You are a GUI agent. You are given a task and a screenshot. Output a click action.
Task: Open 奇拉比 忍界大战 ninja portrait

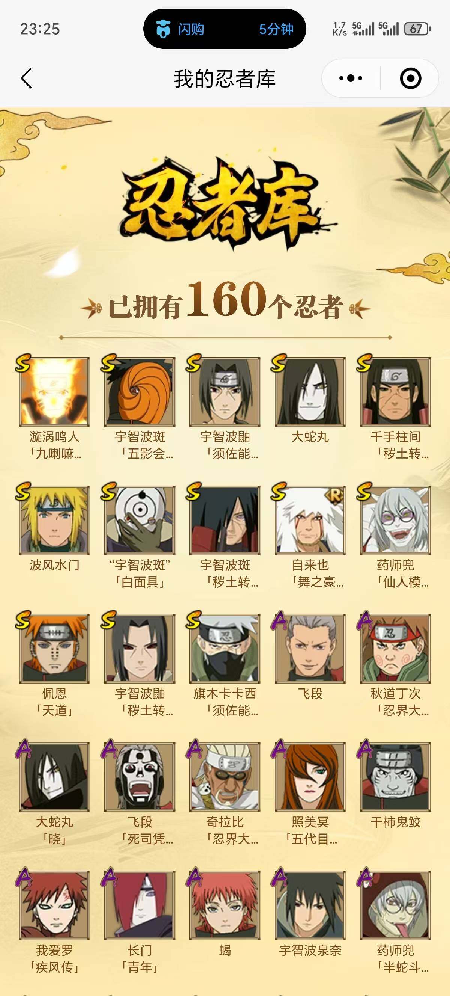225,776
